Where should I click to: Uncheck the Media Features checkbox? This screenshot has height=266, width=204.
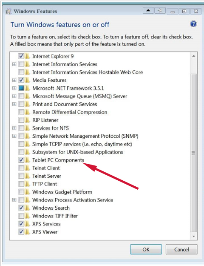point(21,80)
